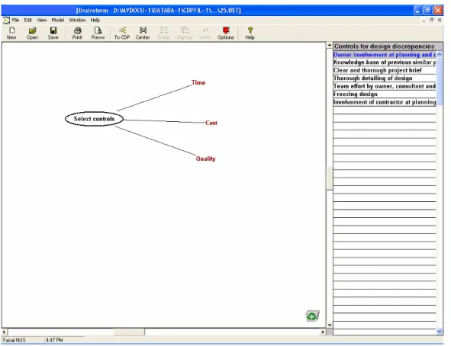The image size is (451, 346).
Task: Click 'Controls for design discrepancies' header
Action: (388, 46)
